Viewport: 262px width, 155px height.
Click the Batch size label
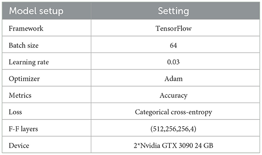click(x=24, y=45)
